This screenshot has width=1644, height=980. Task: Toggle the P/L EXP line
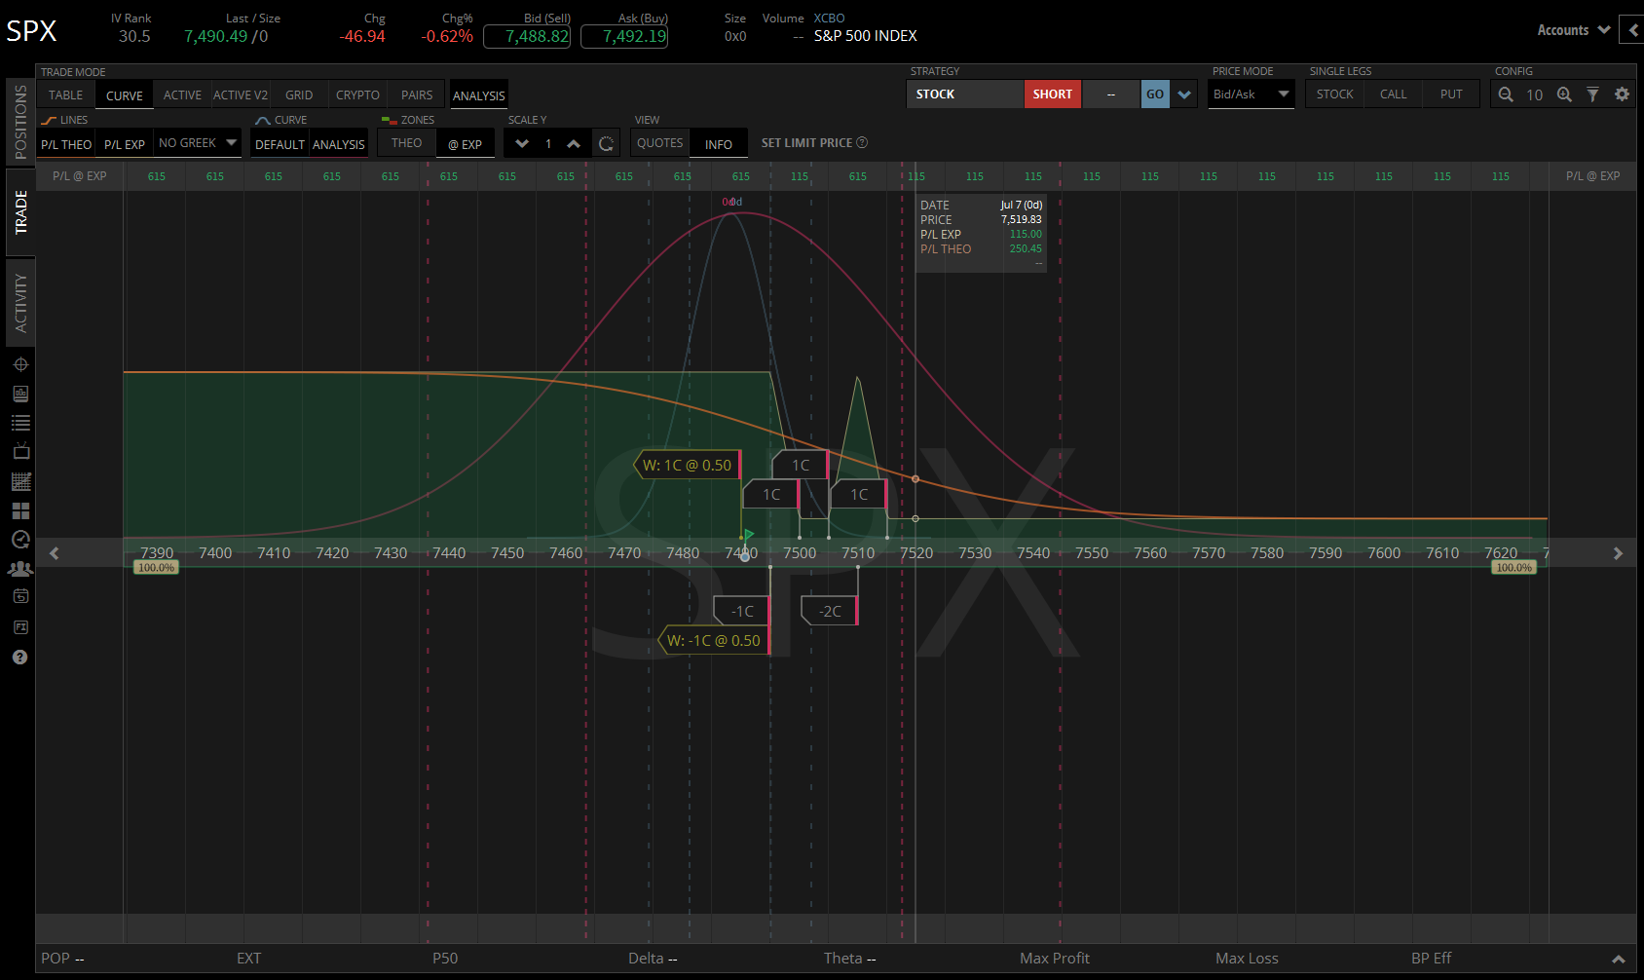[x=125, y=144]
